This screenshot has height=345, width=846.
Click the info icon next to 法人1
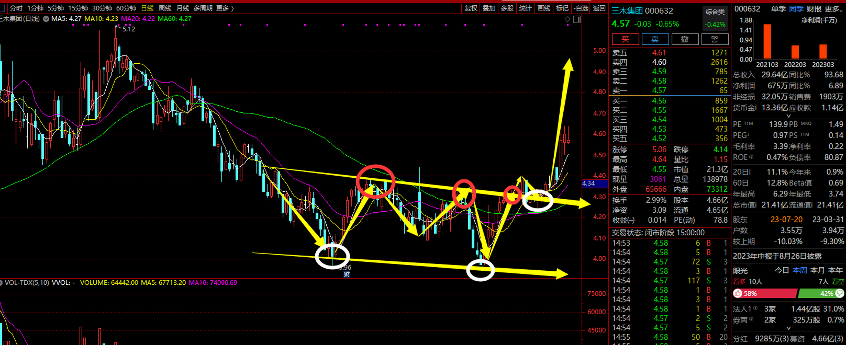(756, 308)
